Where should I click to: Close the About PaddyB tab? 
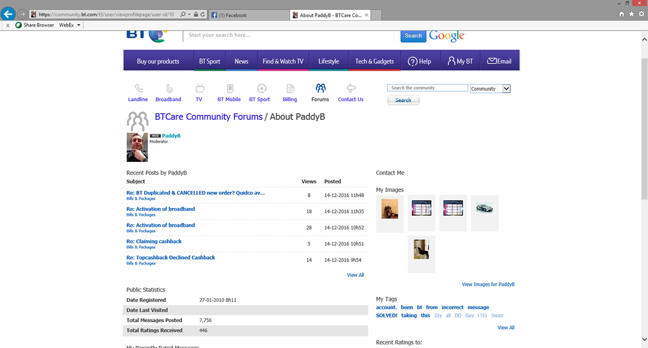point(366,15)
